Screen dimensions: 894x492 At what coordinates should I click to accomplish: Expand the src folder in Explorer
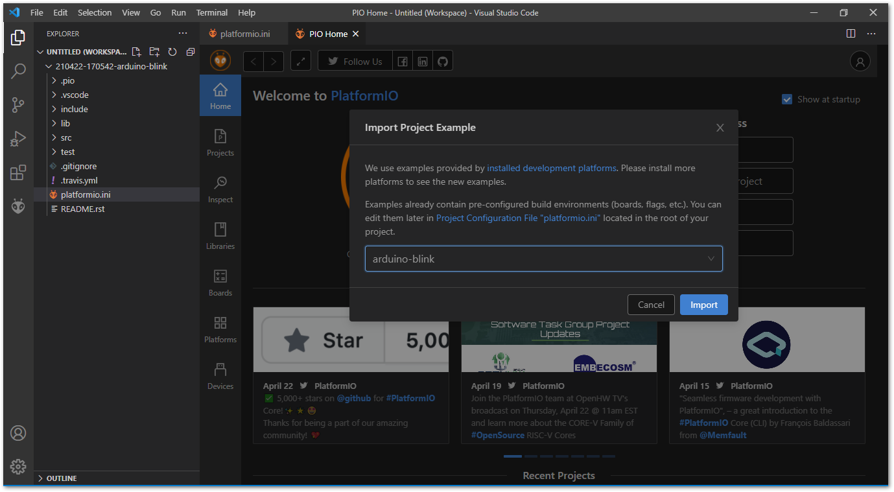click(x=66, y=137)
